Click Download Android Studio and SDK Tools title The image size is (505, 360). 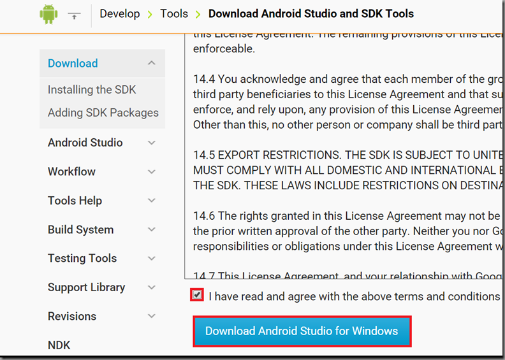coord(311,14)
